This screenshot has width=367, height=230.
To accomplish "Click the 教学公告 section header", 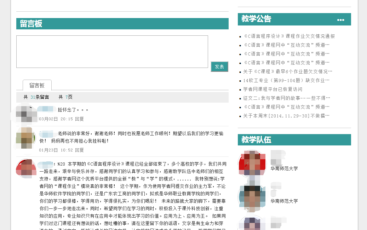I will point(256,19).
